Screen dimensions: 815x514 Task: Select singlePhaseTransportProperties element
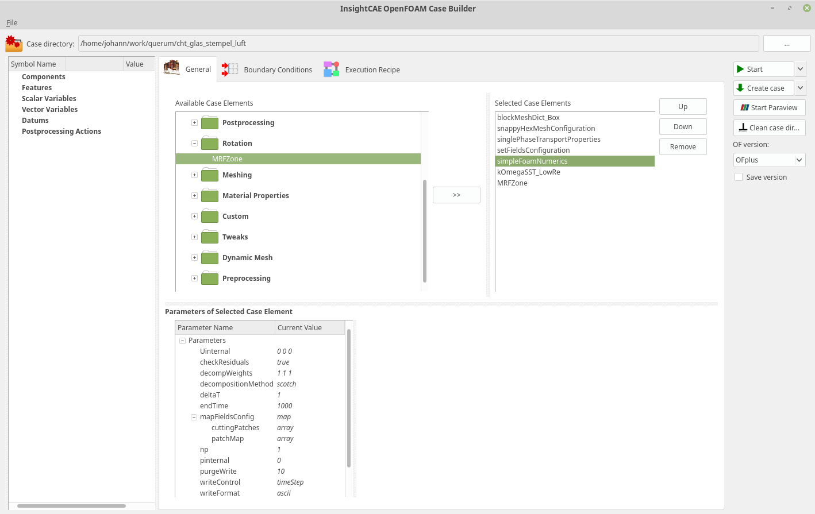[575, 139]
